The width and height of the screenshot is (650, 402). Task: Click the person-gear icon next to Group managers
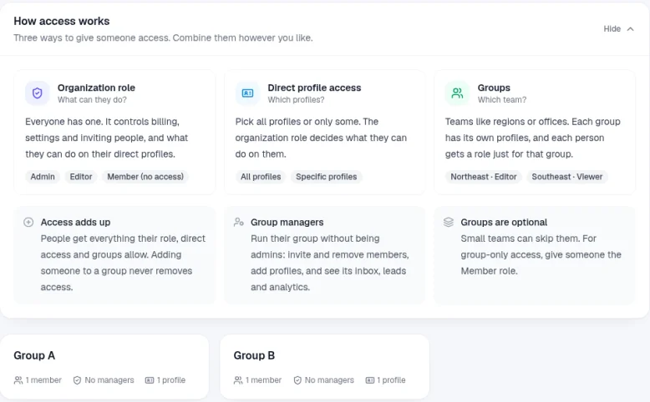238,223
